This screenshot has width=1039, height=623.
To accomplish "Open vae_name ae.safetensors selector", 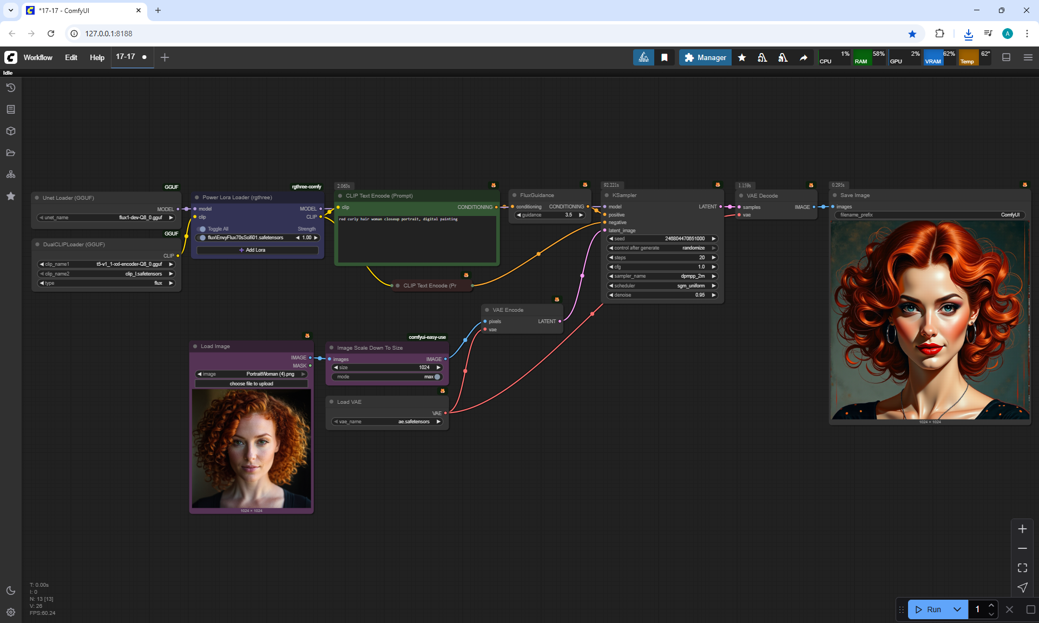I will pos(387,422).
